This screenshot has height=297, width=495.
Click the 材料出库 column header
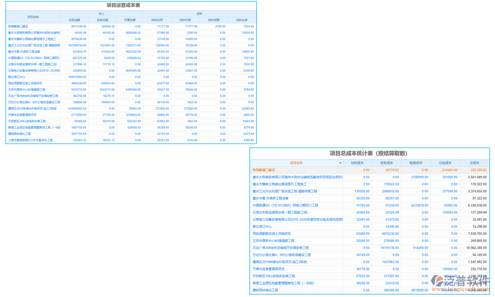coord(242,20)
